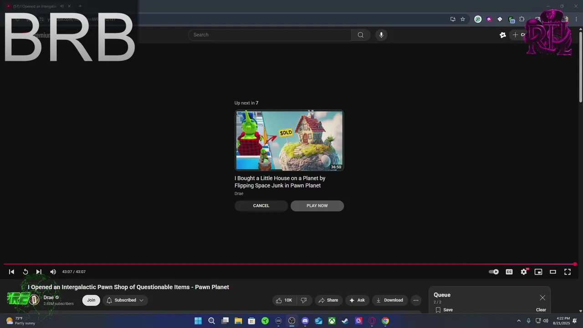Viewport: 583px width, 328px height.
Task: Click the install app icon in address bar
Action: click(x=453, y=19)
